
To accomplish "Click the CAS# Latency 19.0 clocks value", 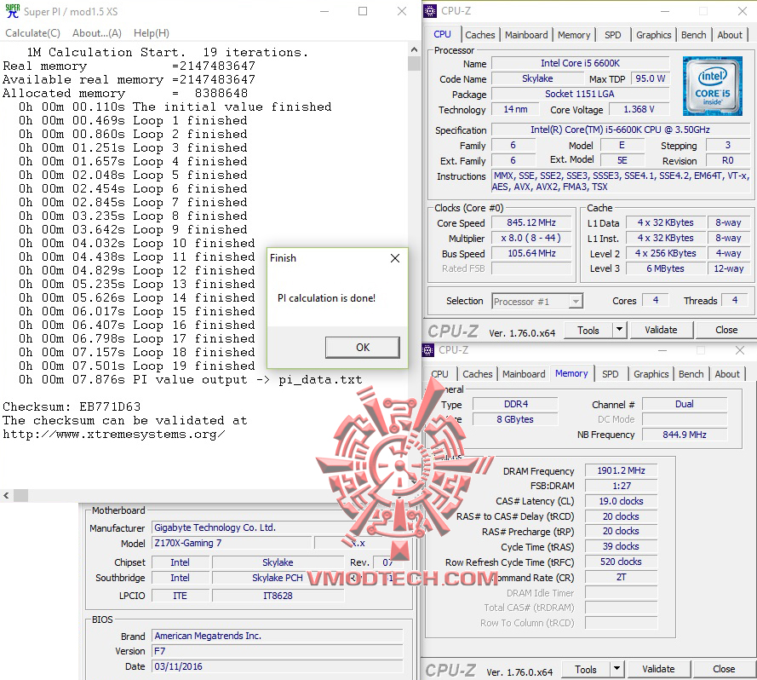I will pyautogui.click(x=621, y=501).
